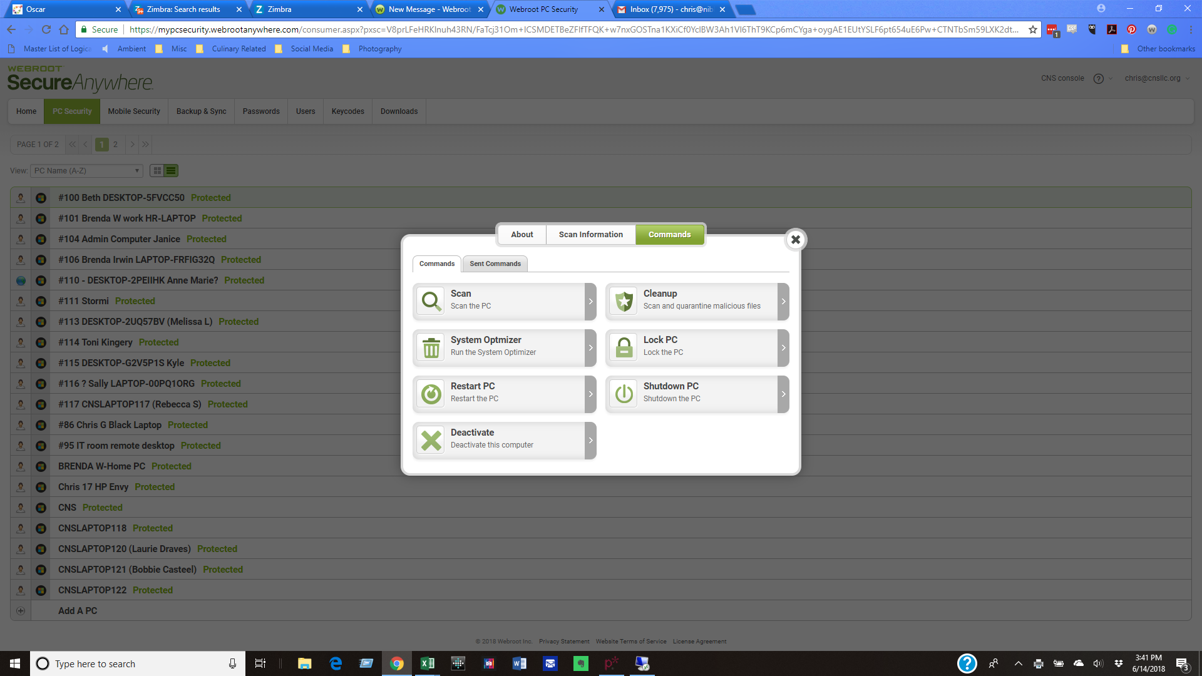Image resolution: width=1202 pixels, height=676 pixels.
Task: Jump to last page with double arrow
Action: pyautogui.click(x=145, y=145)
